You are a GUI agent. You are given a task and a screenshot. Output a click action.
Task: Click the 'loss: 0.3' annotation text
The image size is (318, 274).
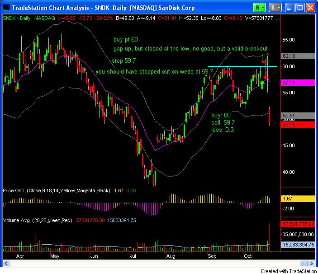click(x=222, y=130)
